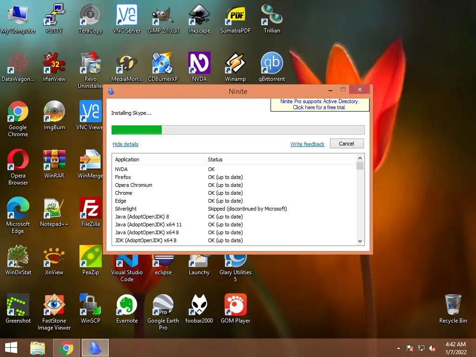476x357 pixels.
Task: Show hidden system tray icons
Action: (398, 348)
